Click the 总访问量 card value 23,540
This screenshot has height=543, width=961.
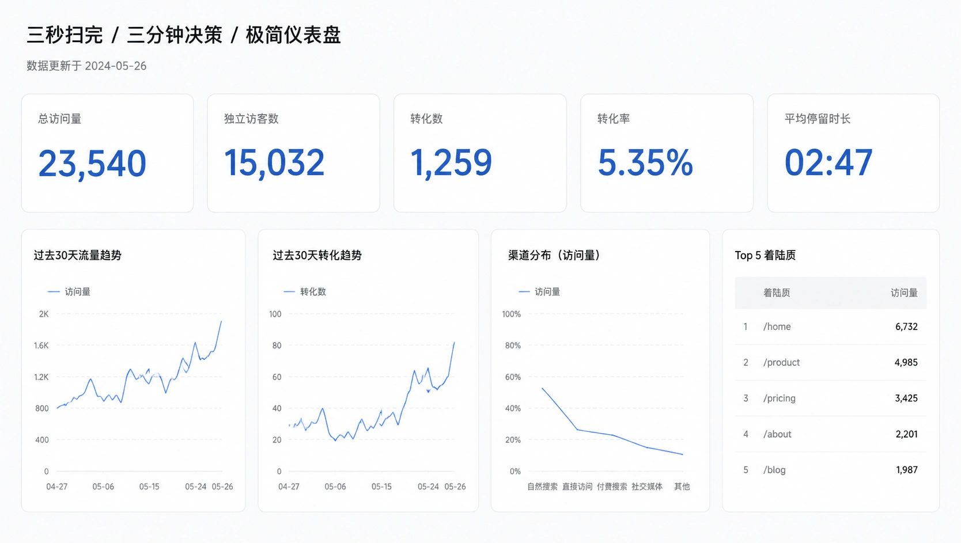[x=92, y=164]
